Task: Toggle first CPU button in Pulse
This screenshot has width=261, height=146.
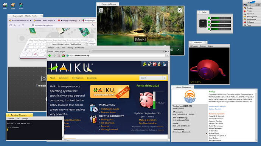Action: coord(209,18)
